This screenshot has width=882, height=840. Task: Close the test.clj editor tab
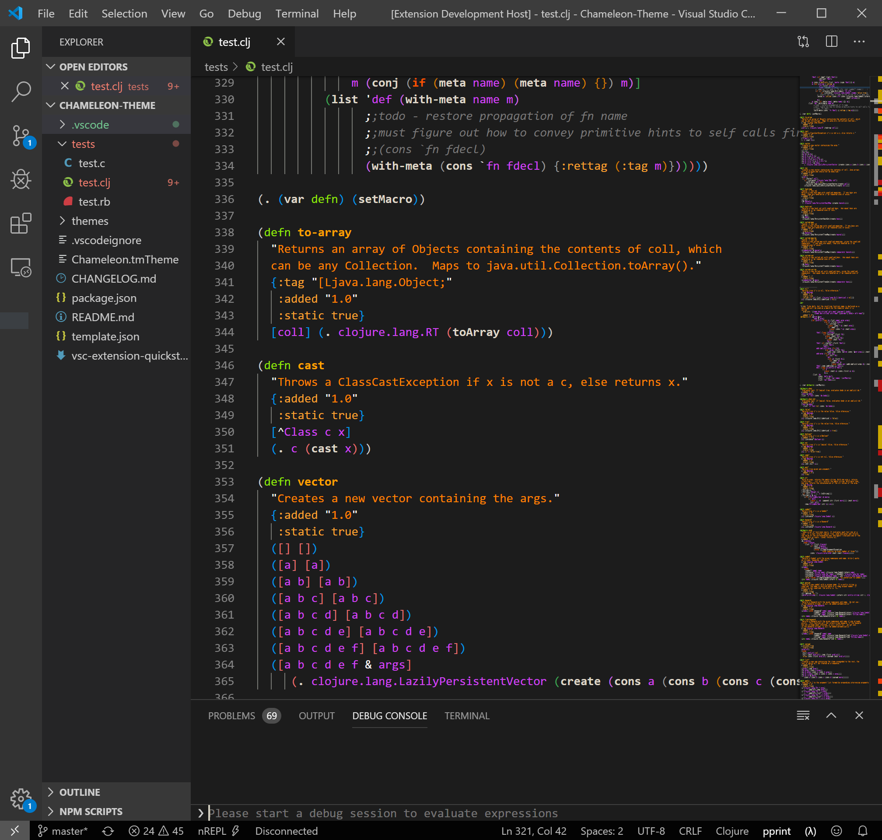click(281, 42)
